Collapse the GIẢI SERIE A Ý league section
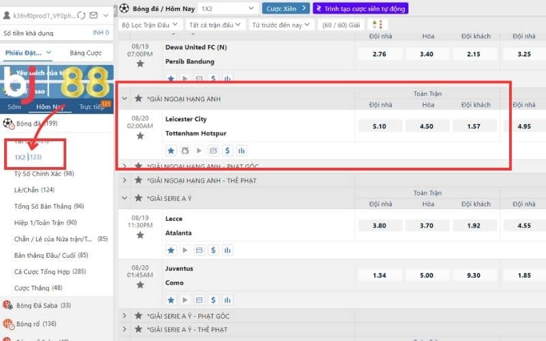 [124, 198]
